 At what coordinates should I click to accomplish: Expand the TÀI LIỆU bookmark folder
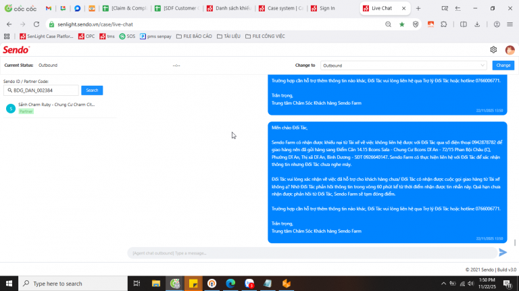228,36
